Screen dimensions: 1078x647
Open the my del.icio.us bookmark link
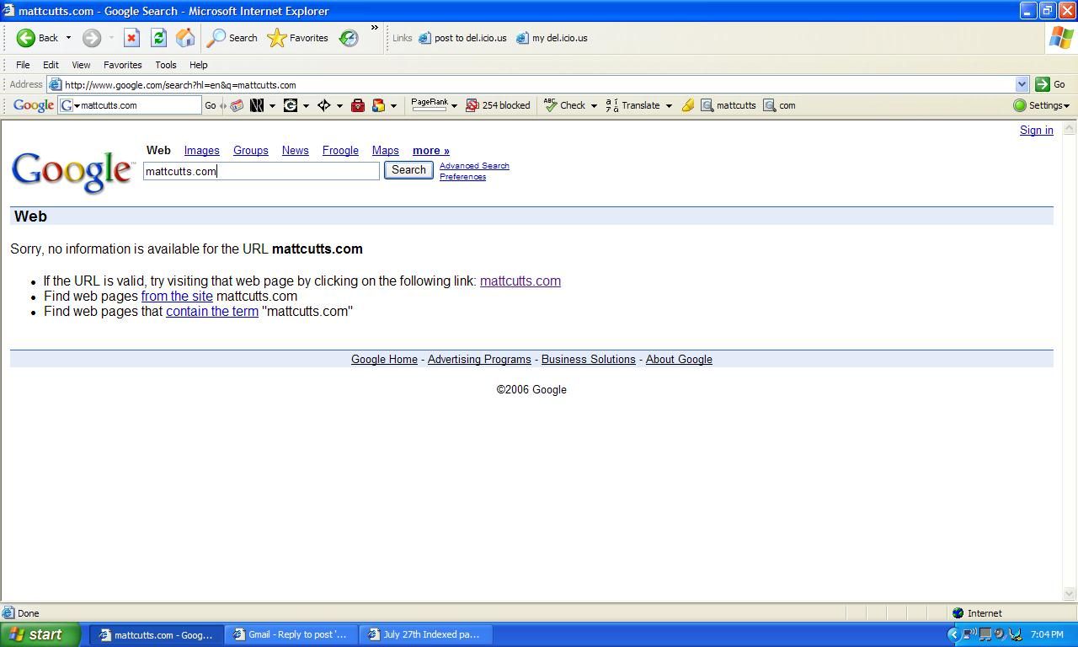[552, 38]
